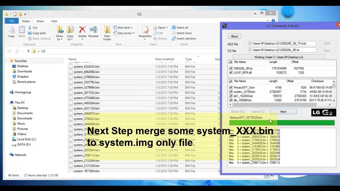Click the Paste shortcut ribbon item
340x191 pixels.
click(39, 38)
